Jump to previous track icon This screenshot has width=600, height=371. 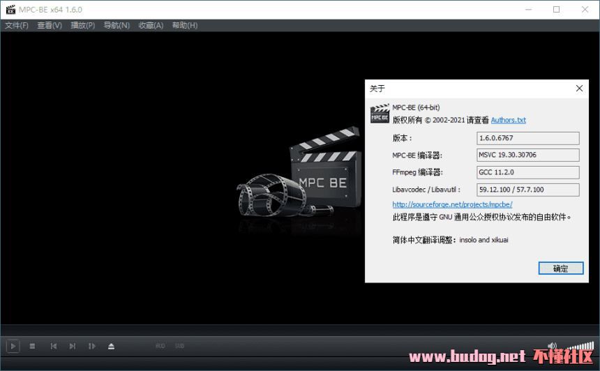[x=53, y=346]
